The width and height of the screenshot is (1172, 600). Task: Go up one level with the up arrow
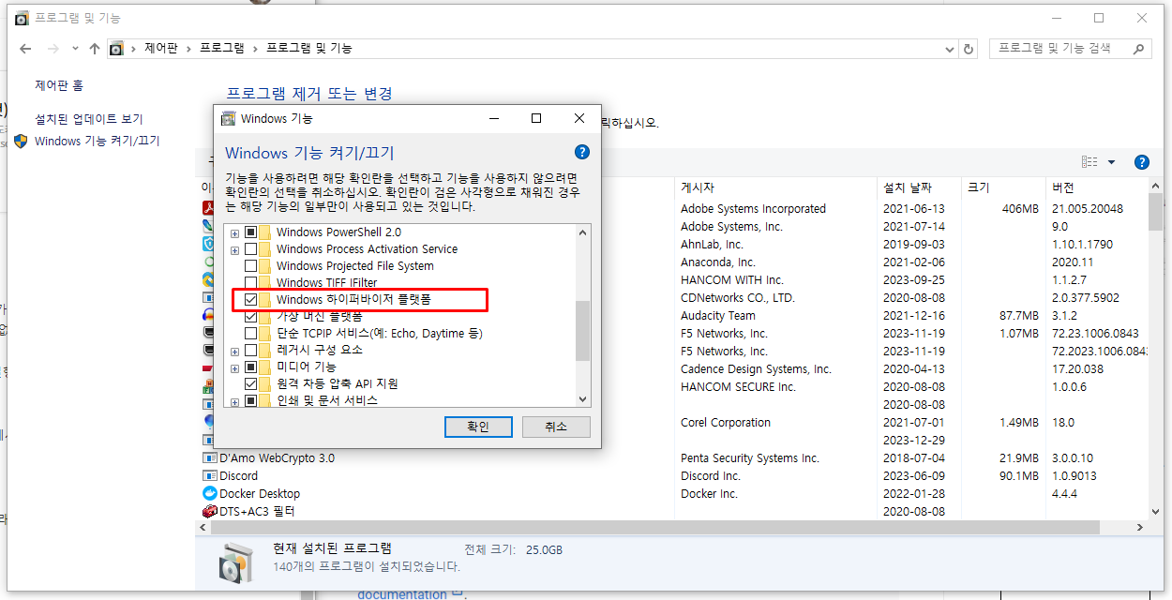pyautogui.click(x=94, y=48)
